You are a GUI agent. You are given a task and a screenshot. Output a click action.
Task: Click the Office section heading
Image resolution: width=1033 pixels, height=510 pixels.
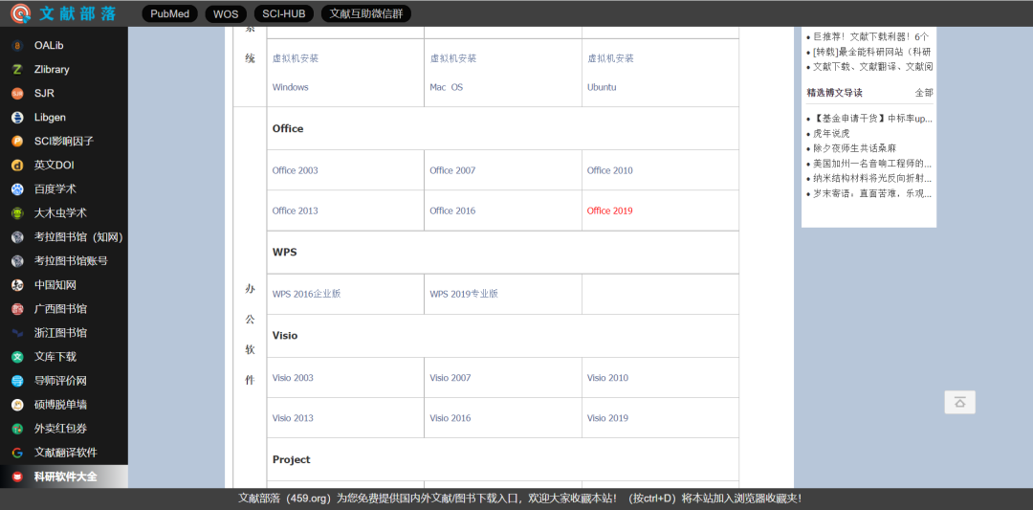click(288, 128)
